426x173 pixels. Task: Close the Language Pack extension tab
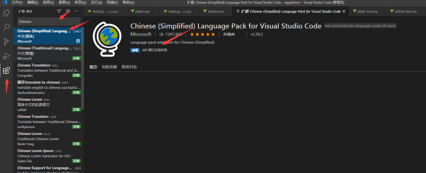[x=344, y=11]
